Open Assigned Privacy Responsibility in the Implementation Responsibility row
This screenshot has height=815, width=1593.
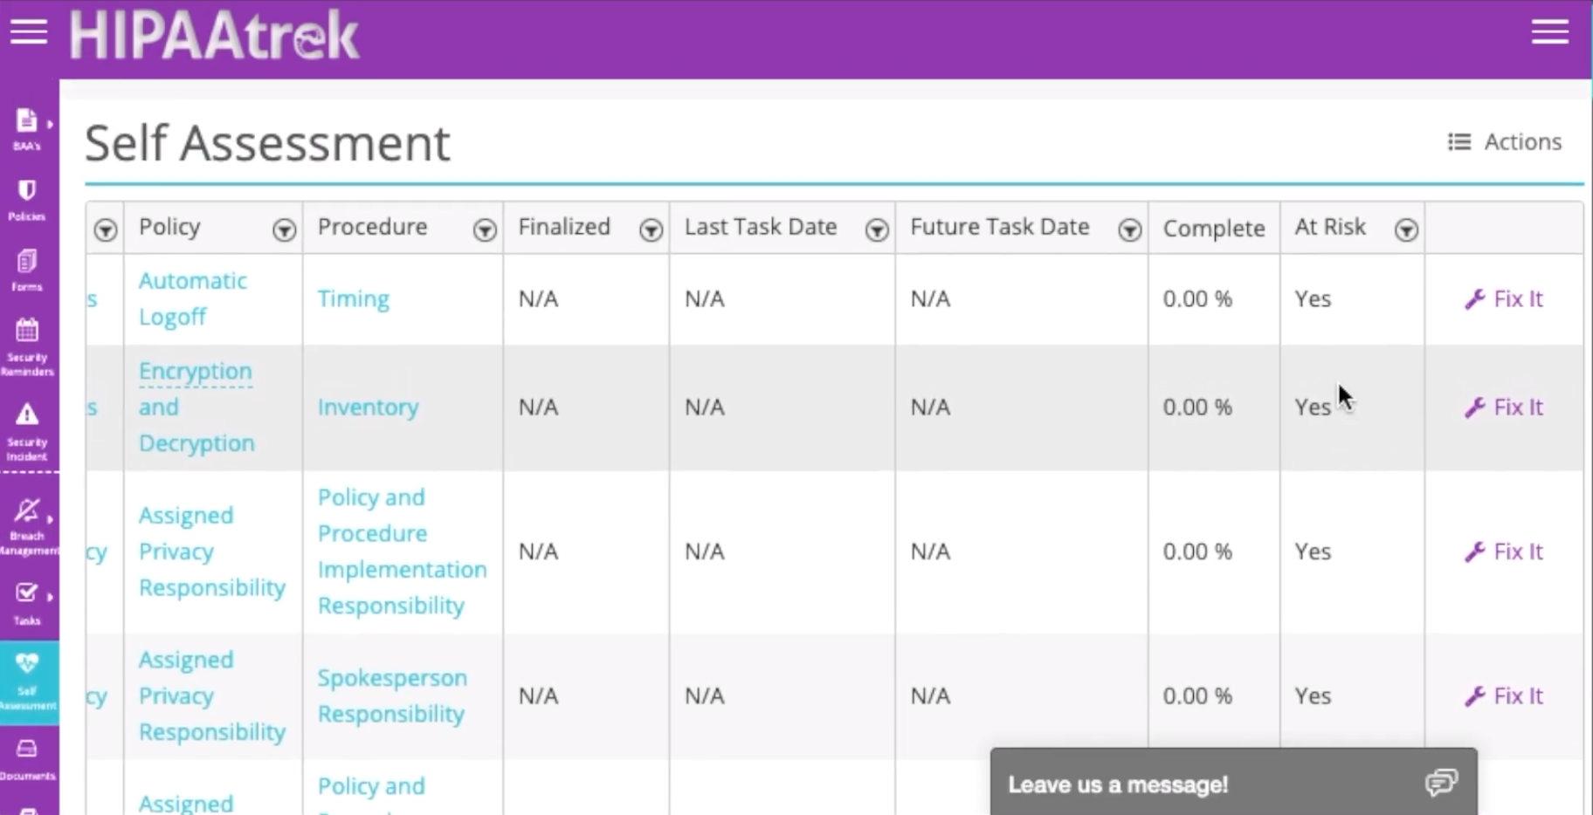[212, 551]
